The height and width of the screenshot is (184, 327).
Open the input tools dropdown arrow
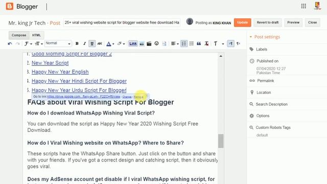223,44
